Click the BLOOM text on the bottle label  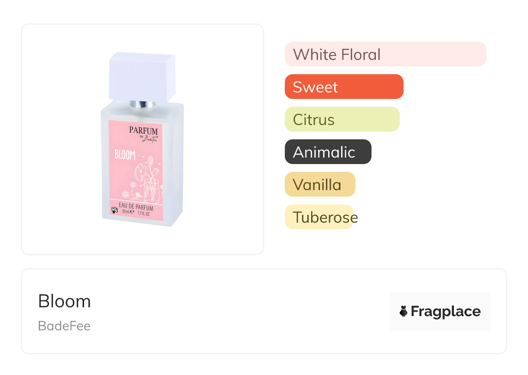point(125,155)
